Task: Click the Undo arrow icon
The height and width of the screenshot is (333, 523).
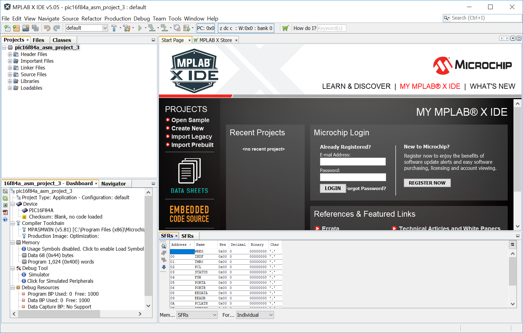Action: 47,28
